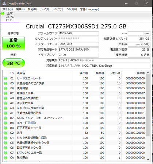Click the CrystalDiskInfo title bar app icon
Screen dimensions: 153x164
4,3
